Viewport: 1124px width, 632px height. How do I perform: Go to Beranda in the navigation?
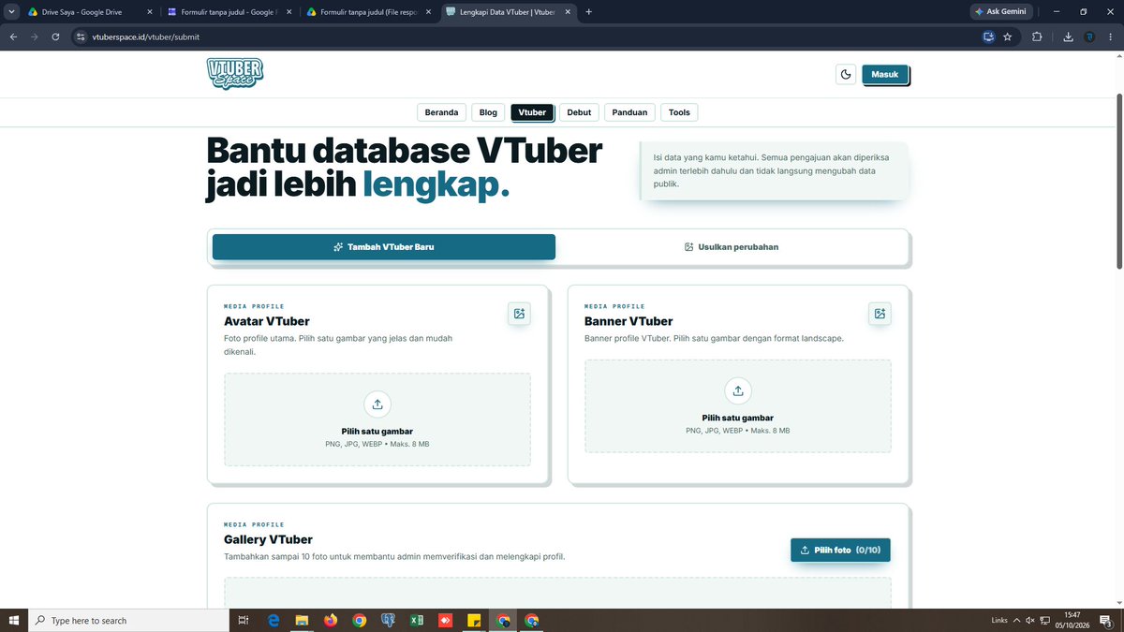(x=441, y=112)
